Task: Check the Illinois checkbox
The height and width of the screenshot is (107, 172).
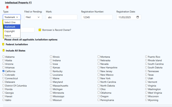Action: 51,57
